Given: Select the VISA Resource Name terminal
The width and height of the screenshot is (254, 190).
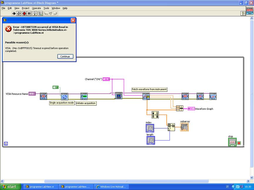Looking at the screenshot, I should (32, 94).
